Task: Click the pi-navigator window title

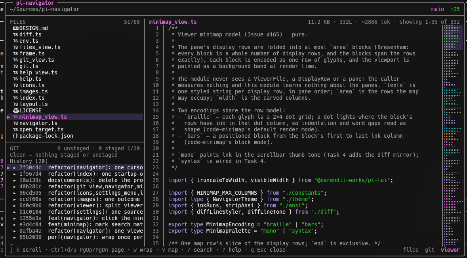Action: tap(35, 3)
